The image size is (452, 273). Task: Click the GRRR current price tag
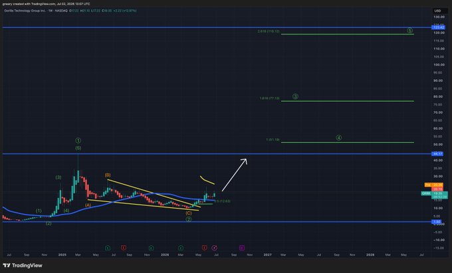coord(435,195)
